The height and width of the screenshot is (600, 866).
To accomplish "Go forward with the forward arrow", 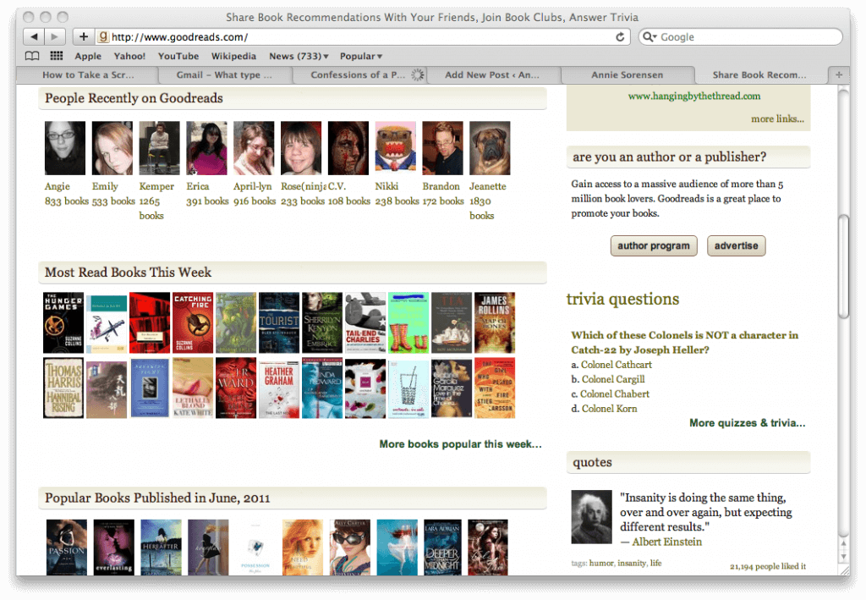I will pos(55,37).
